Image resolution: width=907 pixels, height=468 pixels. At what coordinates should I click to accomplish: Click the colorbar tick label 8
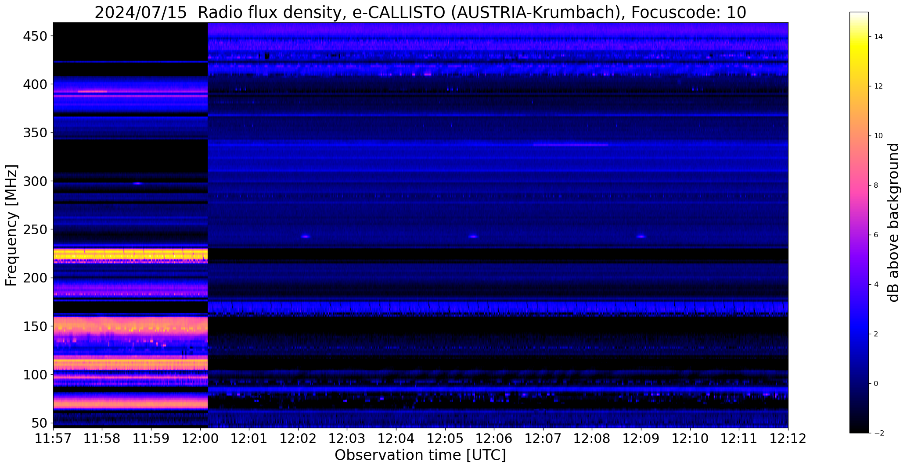(x=876, y=186)
